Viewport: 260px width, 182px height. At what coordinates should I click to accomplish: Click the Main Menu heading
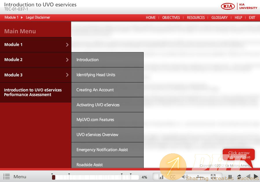coord(20,31)
